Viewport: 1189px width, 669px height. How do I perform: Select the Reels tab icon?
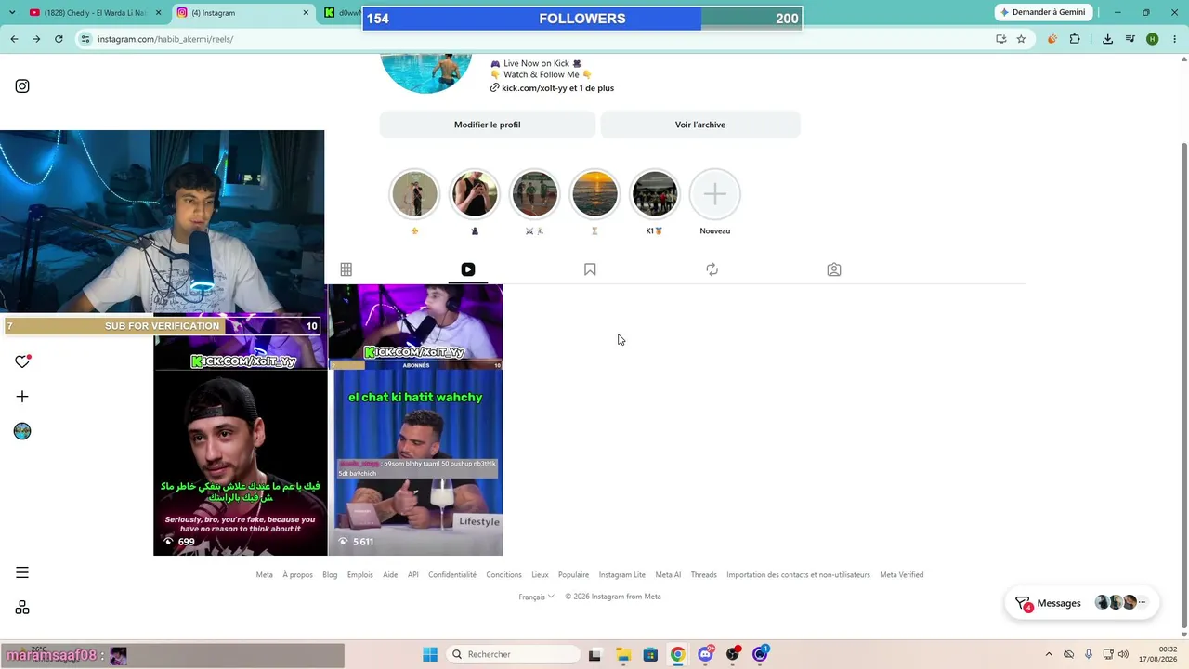pos(468,269)
